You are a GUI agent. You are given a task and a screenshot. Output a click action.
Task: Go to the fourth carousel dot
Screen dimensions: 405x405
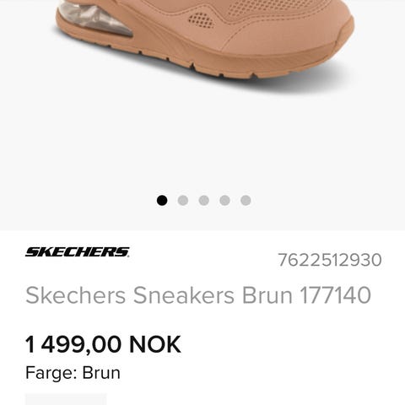pos(224,201)
